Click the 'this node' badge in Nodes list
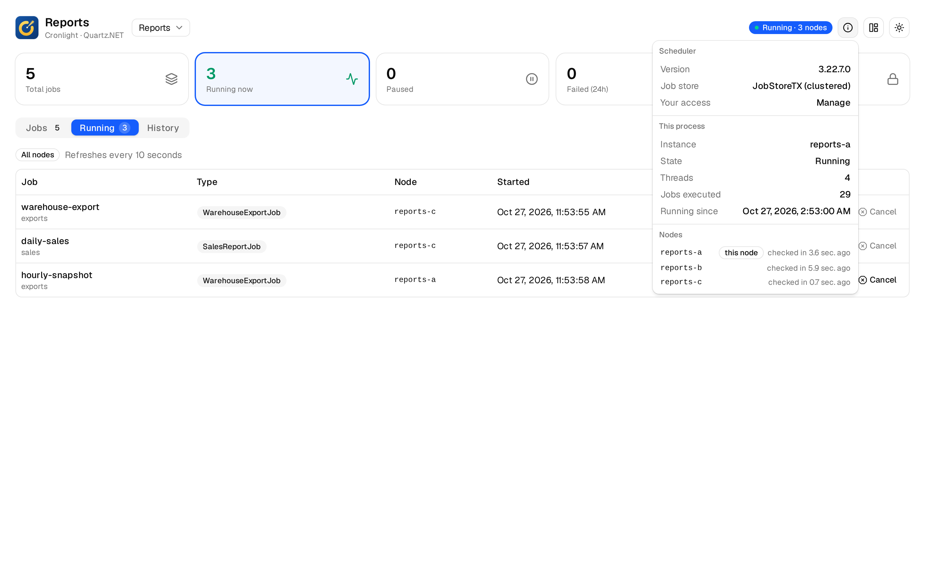Viewport: 925px width, 578px height. point(741,253)
